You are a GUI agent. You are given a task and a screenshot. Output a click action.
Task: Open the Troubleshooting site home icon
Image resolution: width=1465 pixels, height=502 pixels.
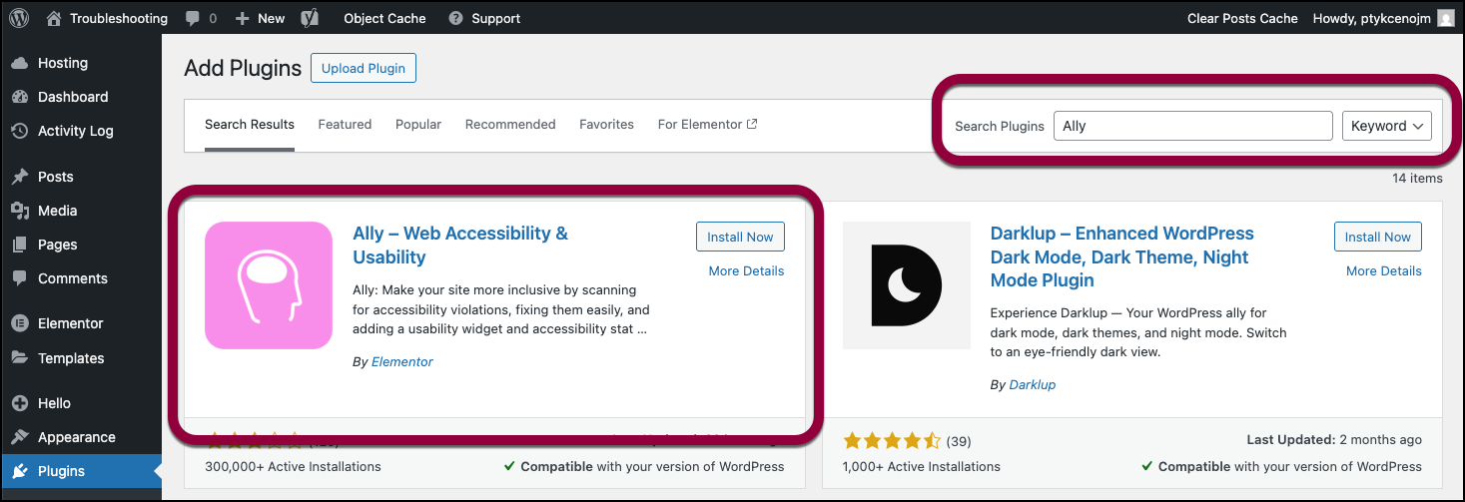click(x=54, y=18)
